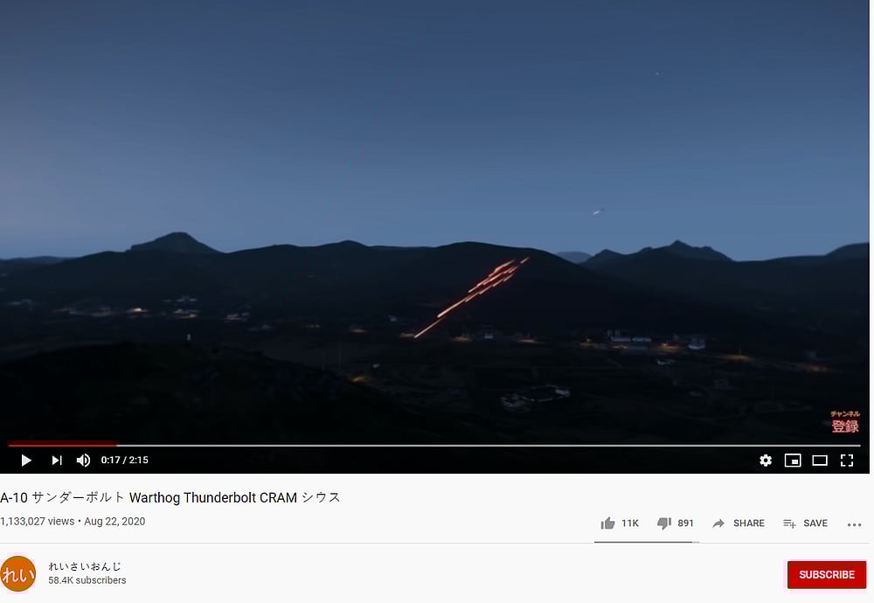Open the れいさいおんじ channel avatar

pos(17,573)
